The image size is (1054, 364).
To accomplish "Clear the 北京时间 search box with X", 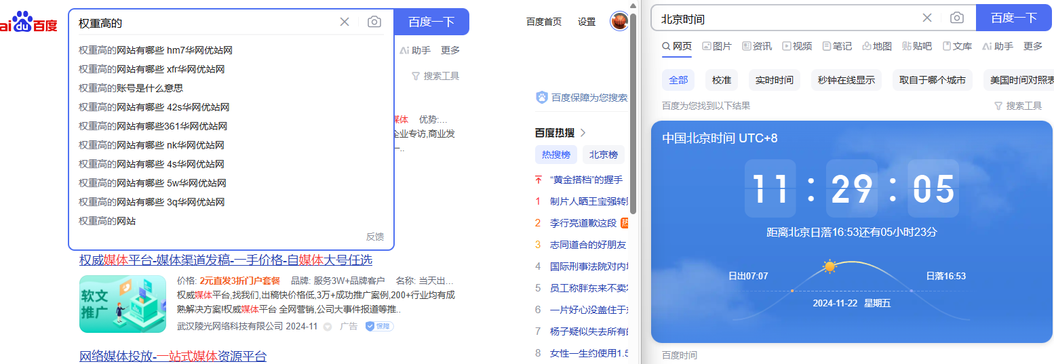I will click(927, 18).
